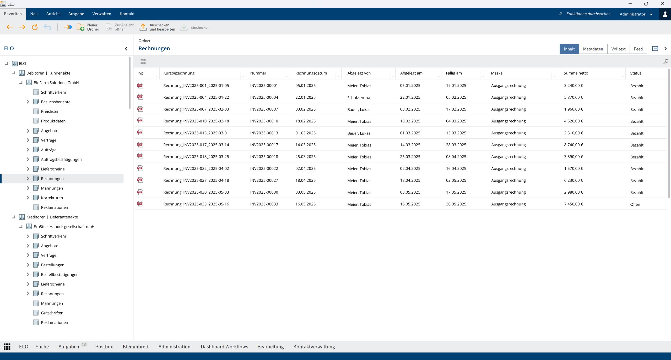This screenshot has height=360, width=671.
Task: Select the Volltext view button
Action: [618, 49]
